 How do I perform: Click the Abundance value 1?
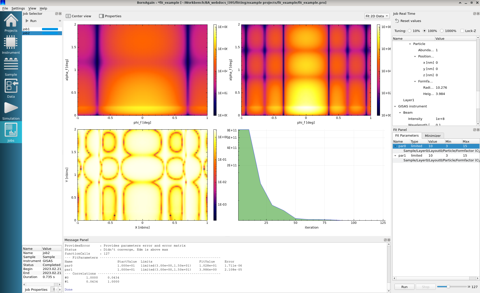[x=437, y=50]
